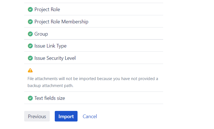
Task: Click the orange warning triangle icon
Action: coord(30,70)
